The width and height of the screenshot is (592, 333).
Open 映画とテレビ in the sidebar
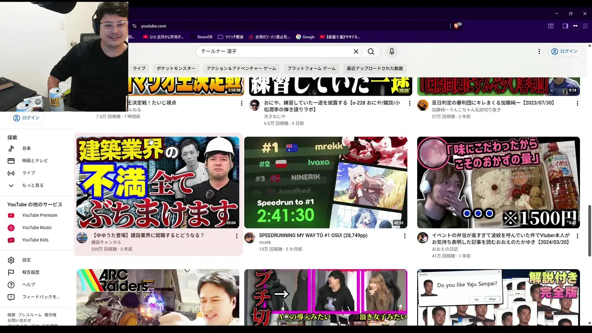[36, 160]
